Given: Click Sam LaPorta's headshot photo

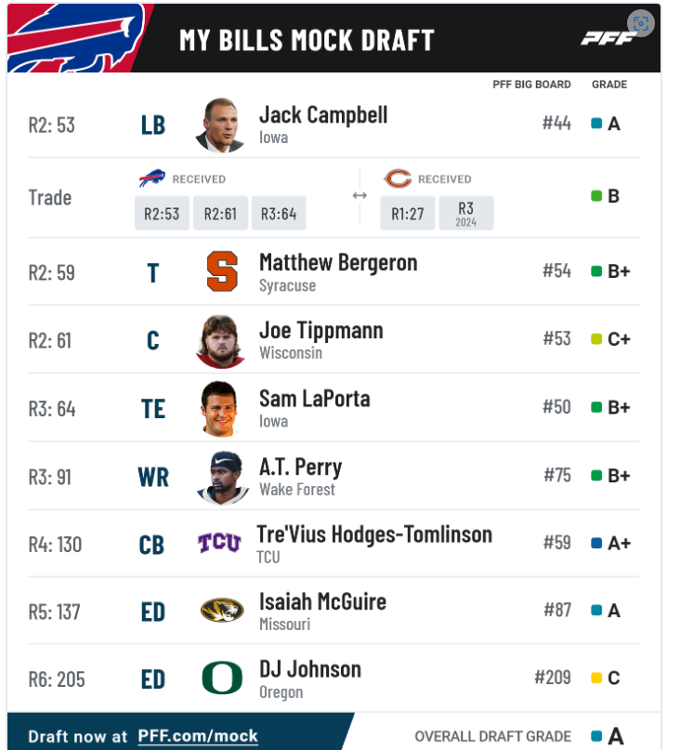Looking at the screenshot, I should coord(220,409).
